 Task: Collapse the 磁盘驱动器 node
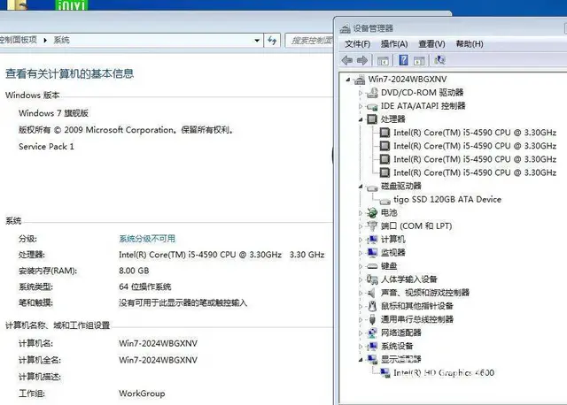[361, 187]
